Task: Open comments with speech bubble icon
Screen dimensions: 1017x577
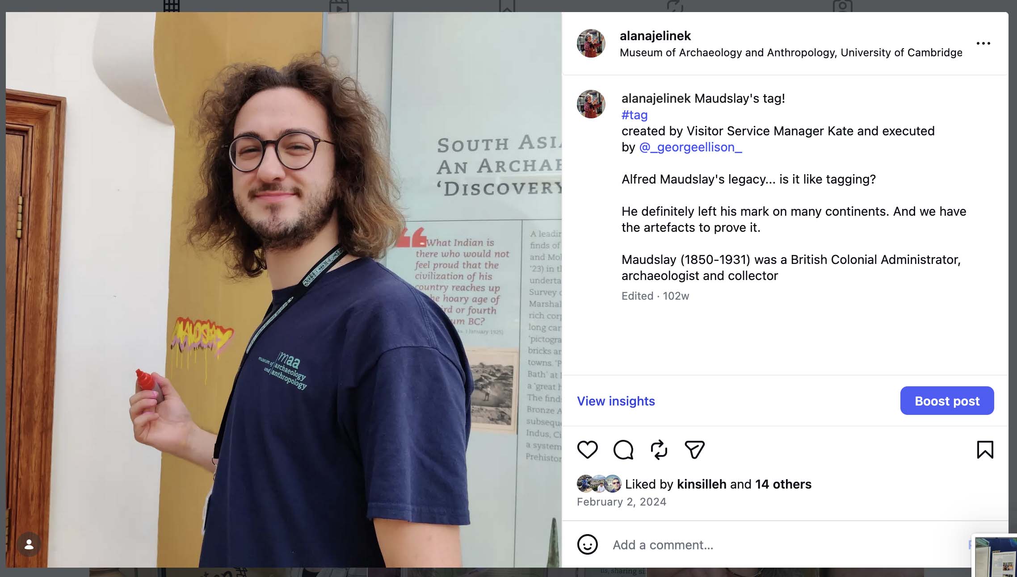Action: click(x=623, y=449)
